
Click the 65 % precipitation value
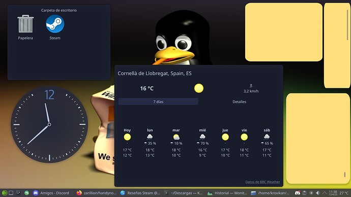tap(269, 143)
